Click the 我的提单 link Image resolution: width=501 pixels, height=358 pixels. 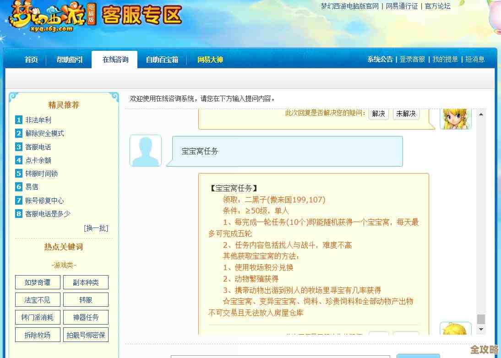pos(447,60)
